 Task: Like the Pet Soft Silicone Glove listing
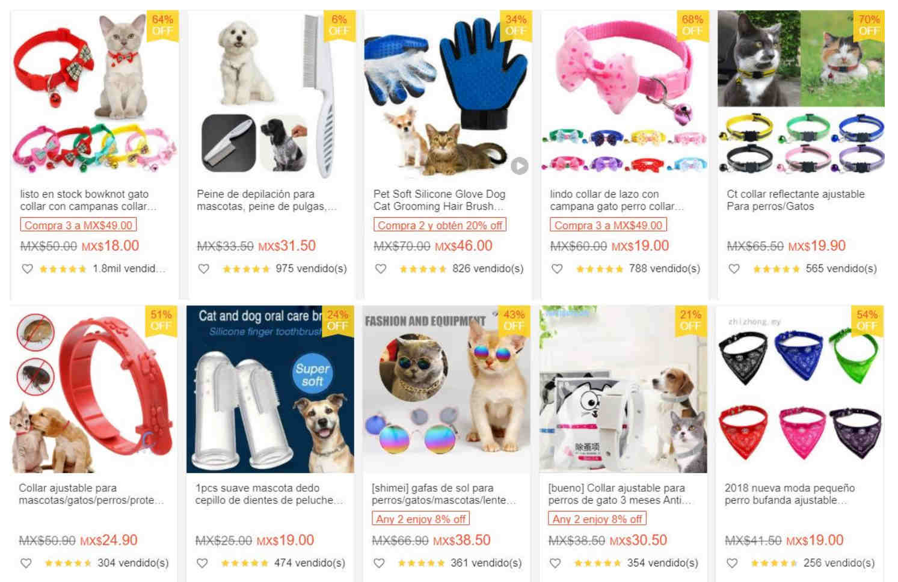[381, 269]
